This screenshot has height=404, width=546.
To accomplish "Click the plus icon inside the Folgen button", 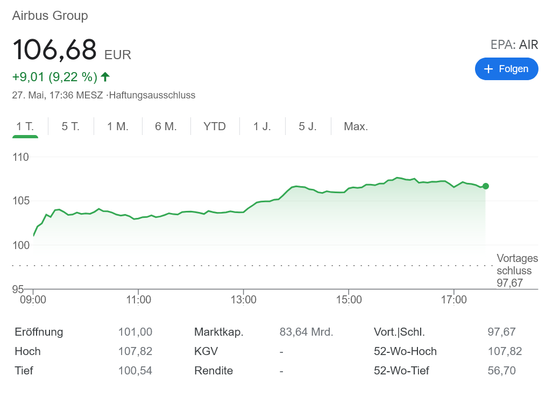I will [x=488, y=69].
